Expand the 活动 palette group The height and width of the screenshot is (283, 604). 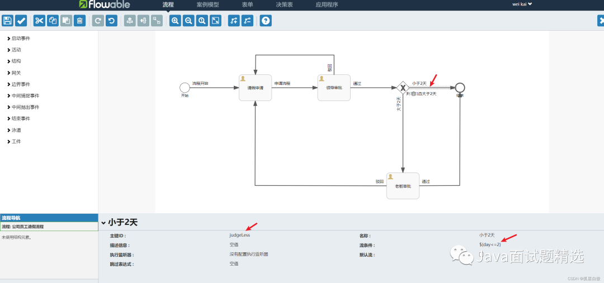tap(14, 50)
